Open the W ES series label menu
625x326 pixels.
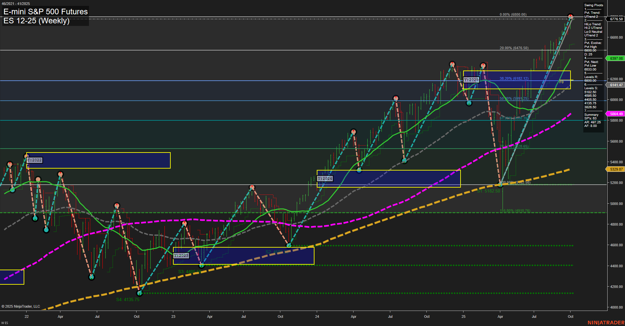pyautogui.click(x=4, y=322)
